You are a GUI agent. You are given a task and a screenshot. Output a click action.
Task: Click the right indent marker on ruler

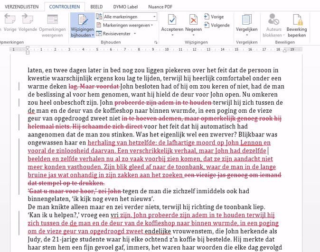284,51
